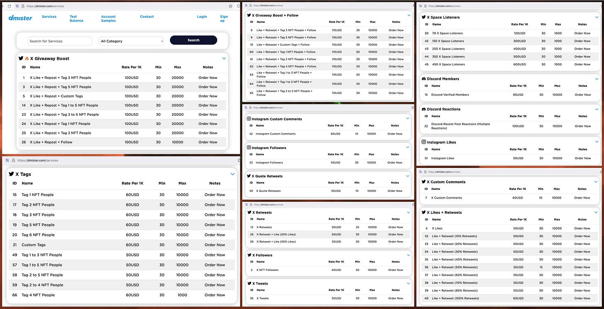604x309 pixels.
Task: Order Now for Instagram Followers row
Action: 395,163
